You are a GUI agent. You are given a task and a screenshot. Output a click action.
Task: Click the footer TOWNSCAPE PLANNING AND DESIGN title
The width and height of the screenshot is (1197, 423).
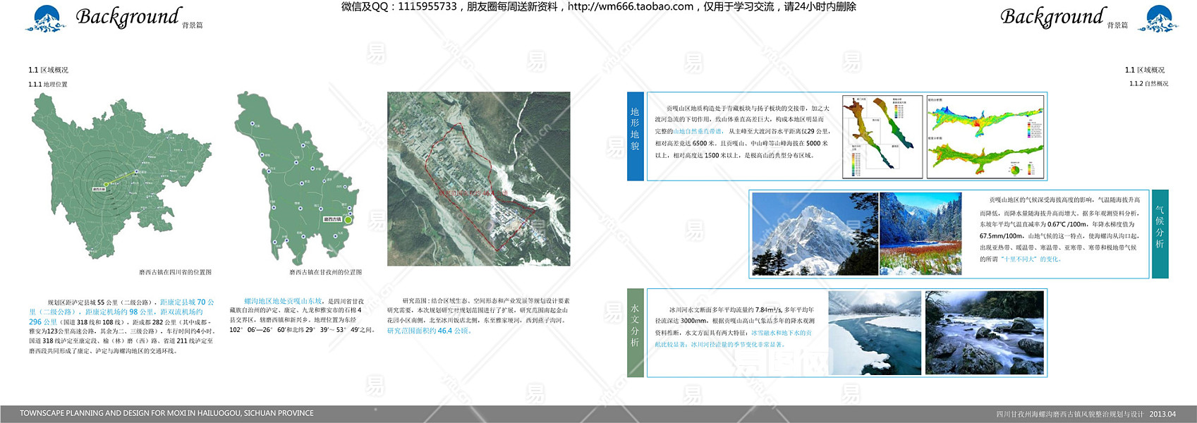(x=166, y=413)
